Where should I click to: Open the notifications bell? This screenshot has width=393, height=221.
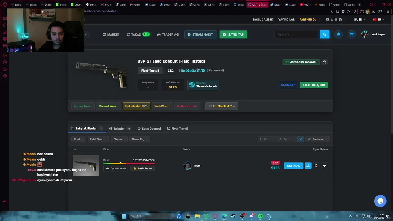[x=338, y=34]
